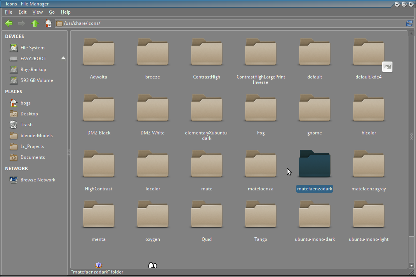
Task: Open the Go menu
Action: point(52,12)
